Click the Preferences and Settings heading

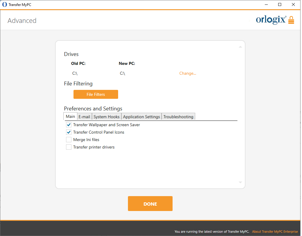[93, 109]
